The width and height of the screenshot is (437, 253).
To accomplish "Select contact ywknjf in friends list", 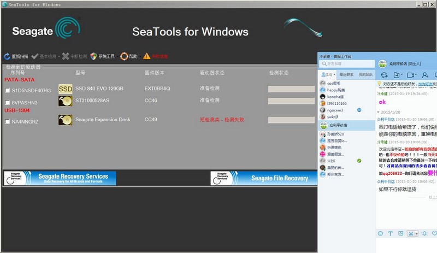I will point(347,116).
